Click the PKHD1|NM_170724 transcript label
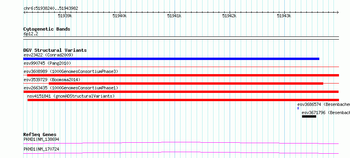This screenshot has height=158, width=350. (41, 149)
